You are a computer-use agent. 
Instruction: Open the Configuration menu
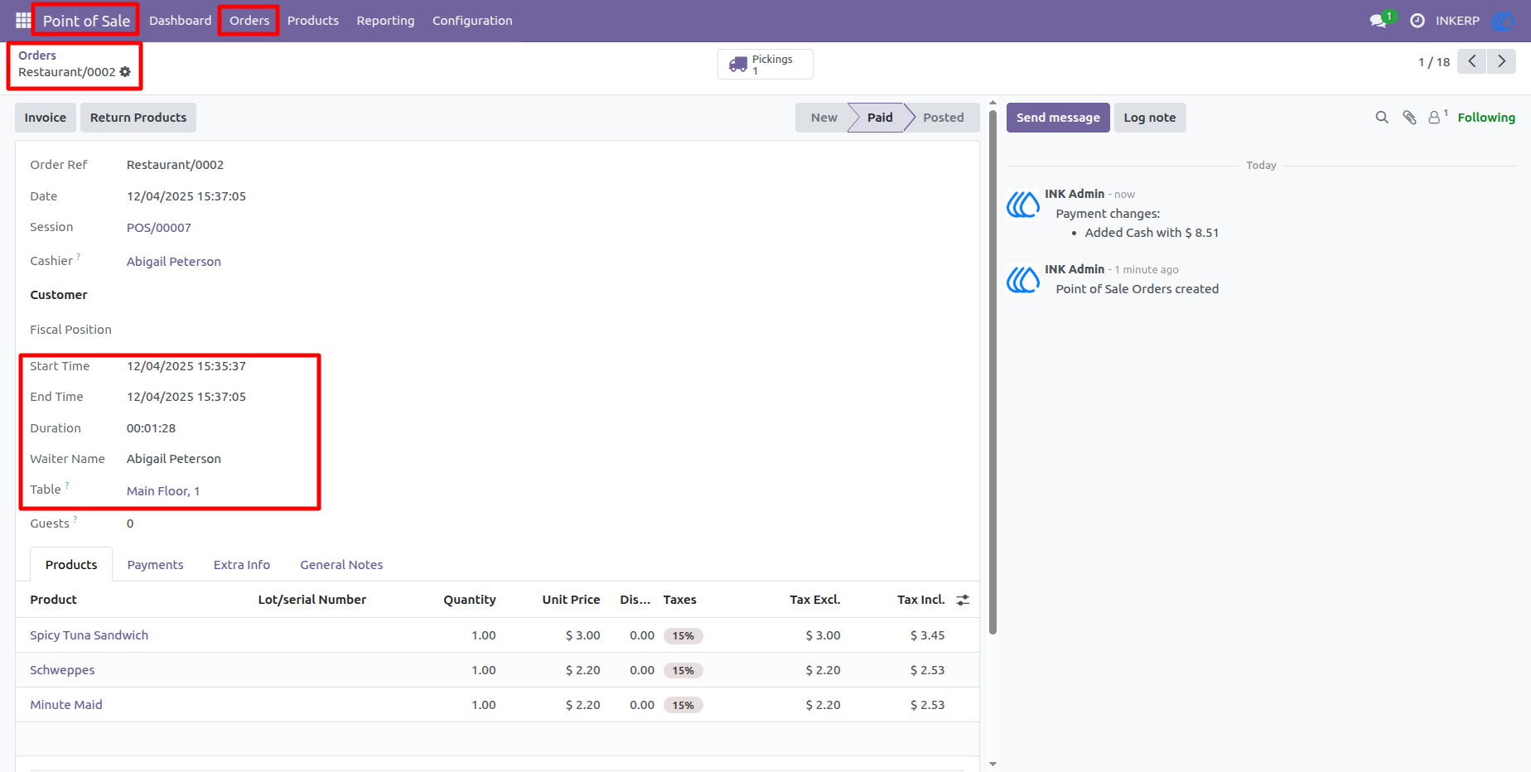point(472,21)
